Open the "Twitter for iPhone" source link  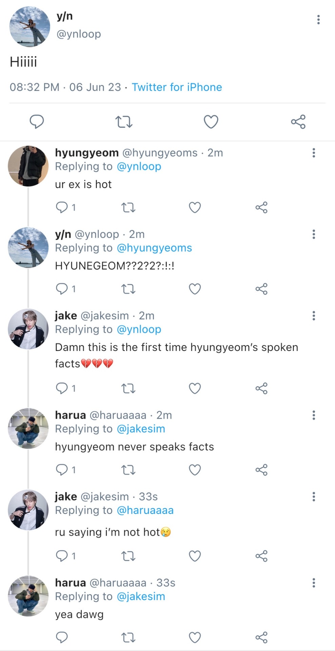pyautogui.click(x=177, y=87)
